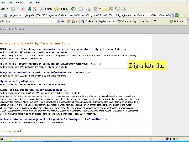
Task: Click the Diğer kitaplar yellow label
Action: point(147,65)
